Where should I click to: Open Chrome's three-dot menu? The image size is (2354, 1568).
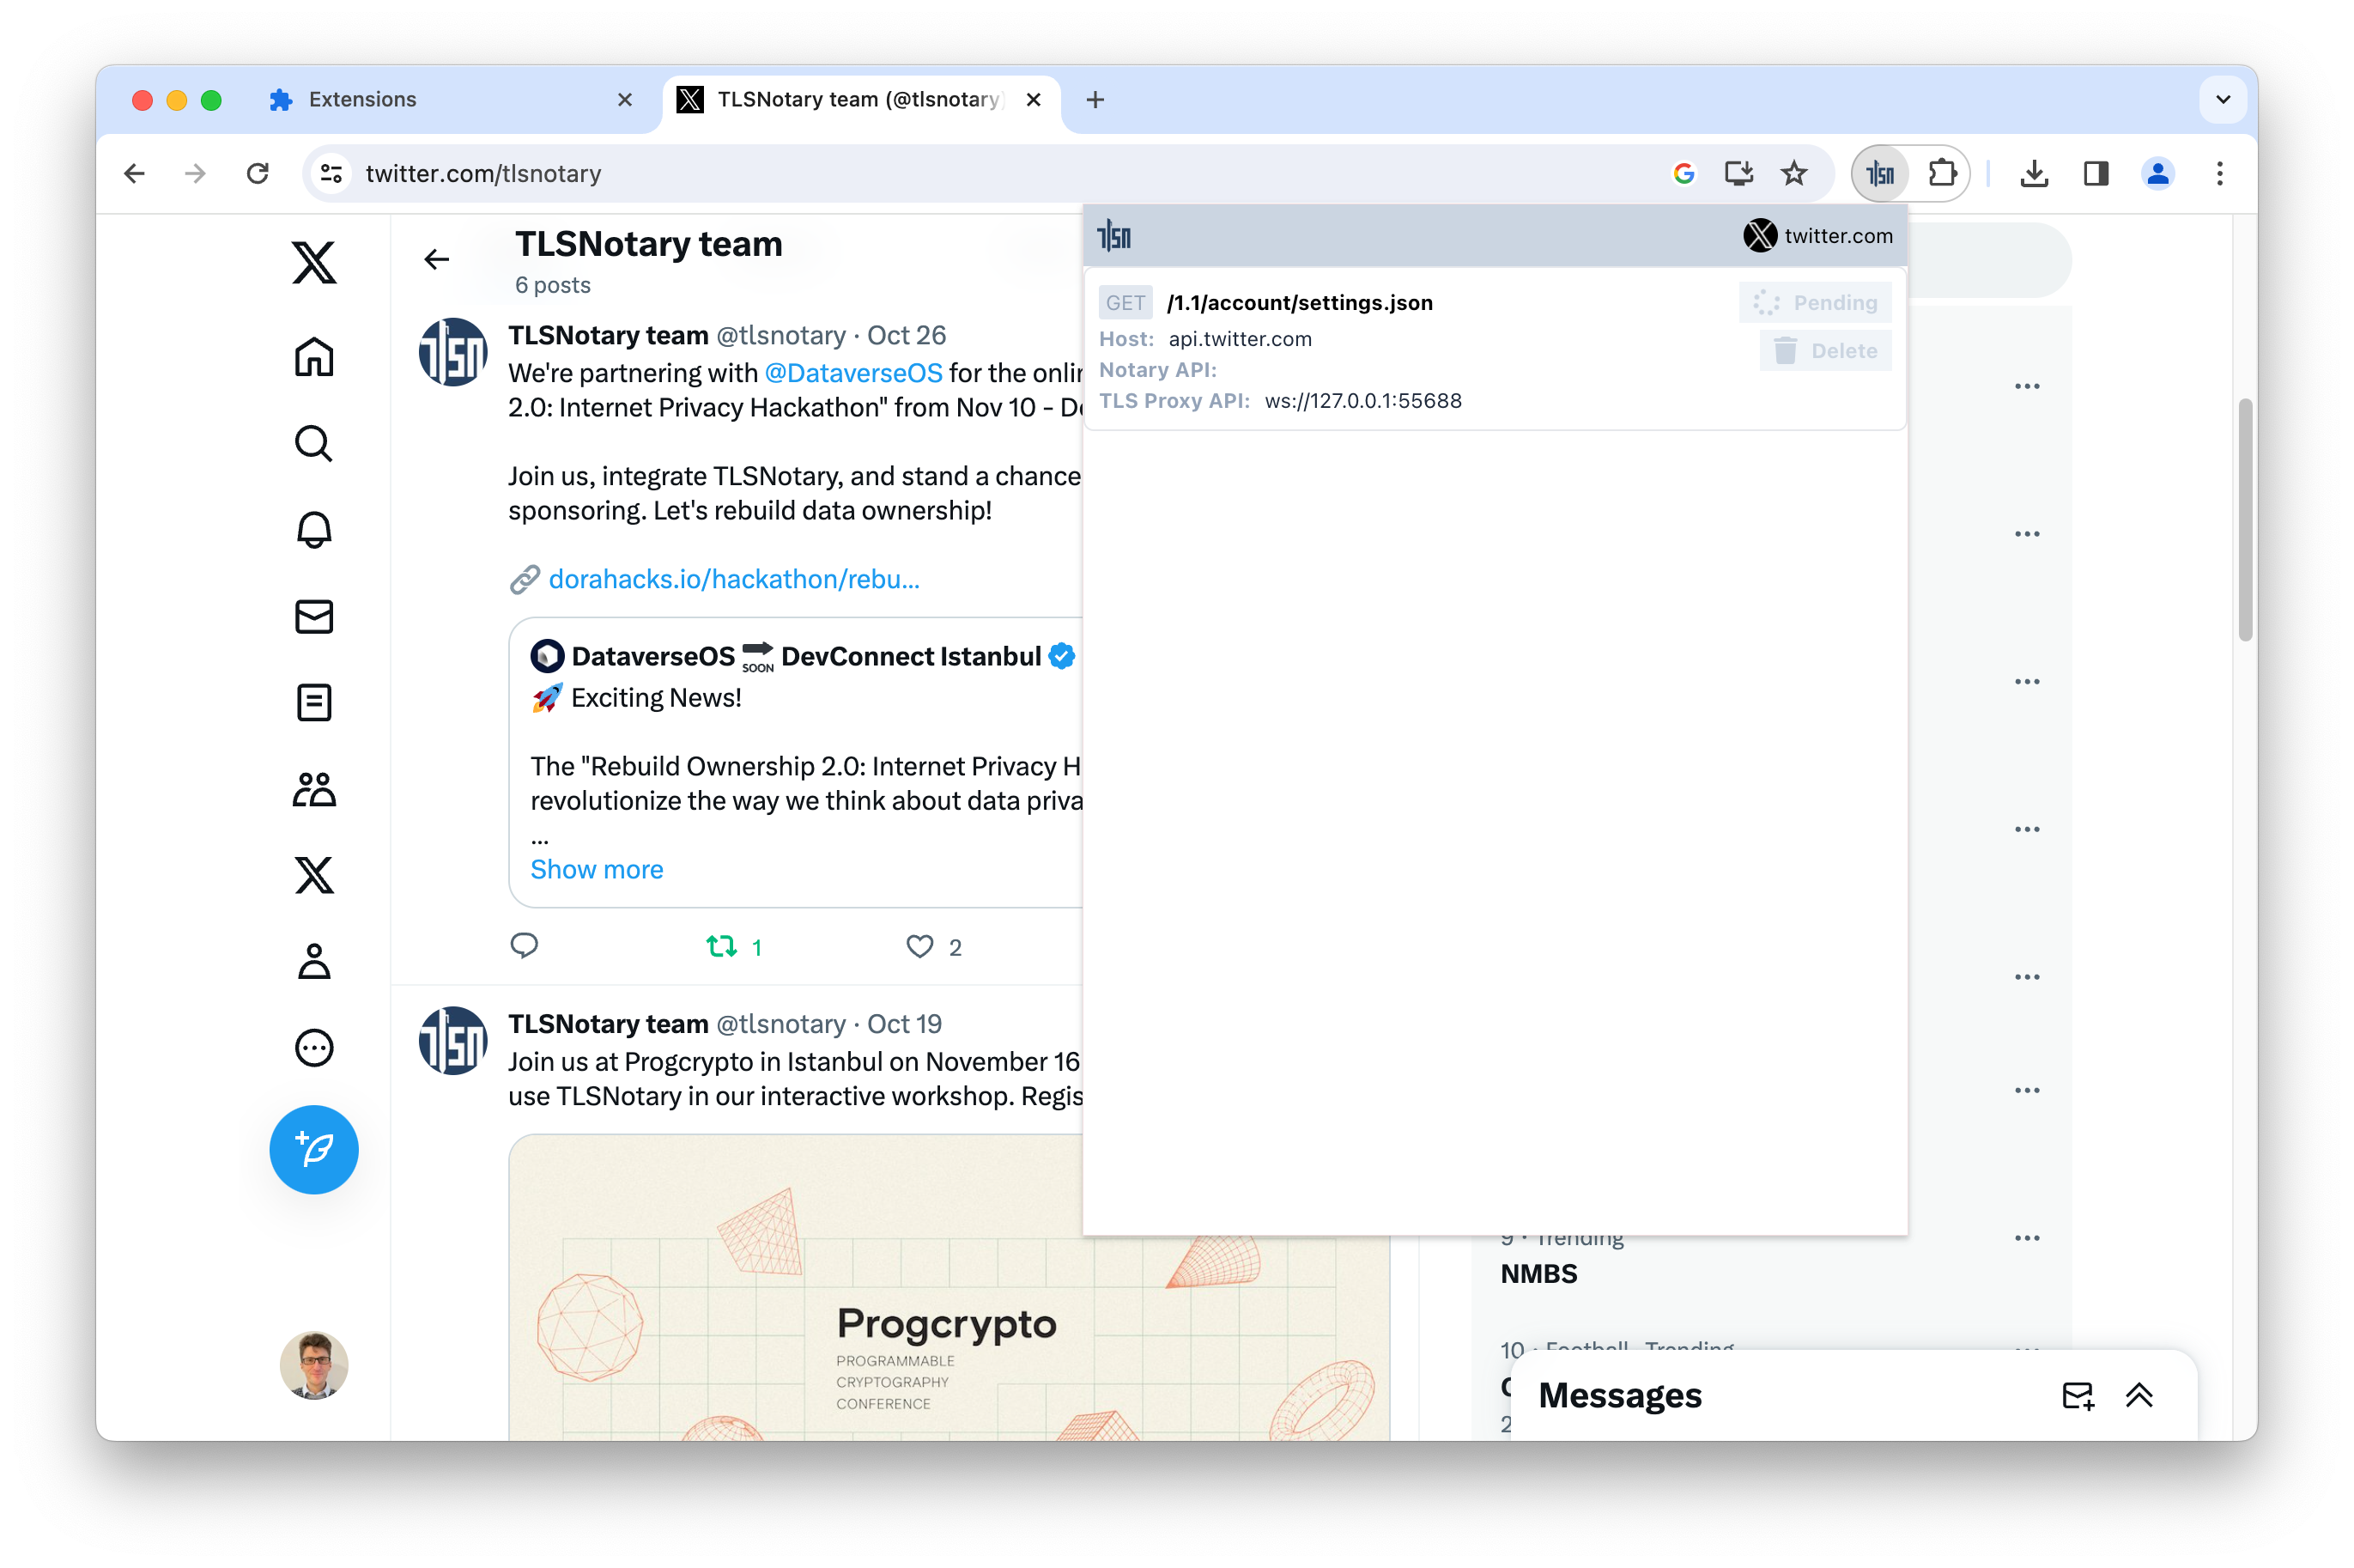[2220, 174]
